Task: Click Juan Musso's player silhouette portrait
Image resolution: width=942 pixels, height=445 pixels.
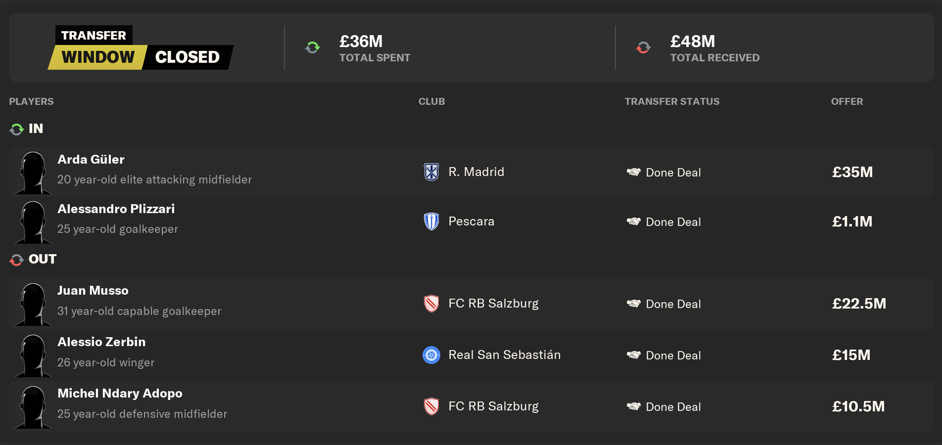Action: coord(33,304)
